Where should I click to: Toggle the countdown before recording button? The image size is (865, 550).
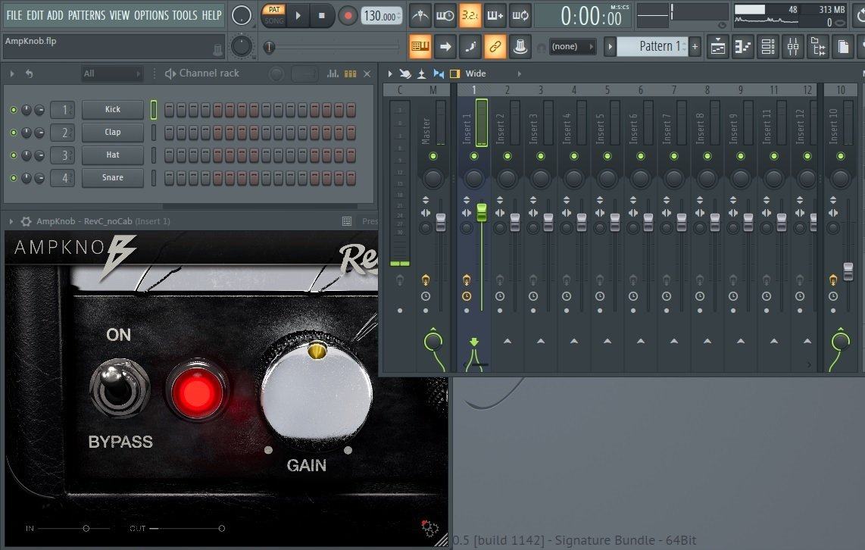(x=470, y=16)
